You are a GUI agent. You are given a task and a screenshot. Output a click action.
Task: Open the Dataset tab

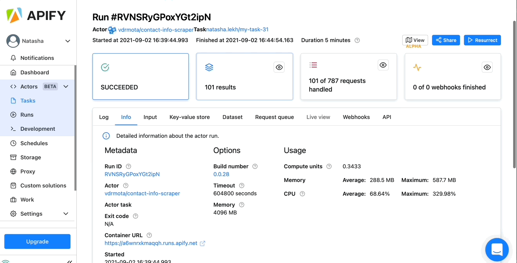point(233,117)
